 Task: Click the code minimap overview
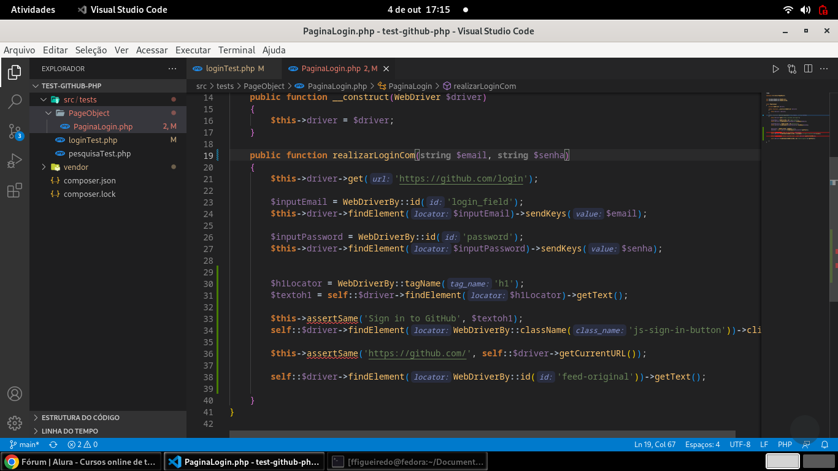(x=794, y=117)
